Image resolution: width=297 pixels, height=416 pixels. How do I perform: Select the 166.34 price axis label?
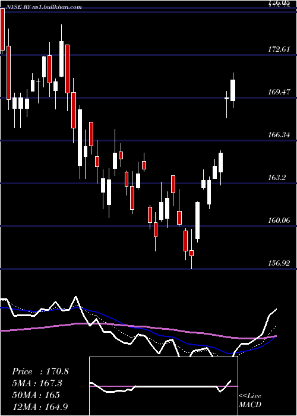[279, 134]
